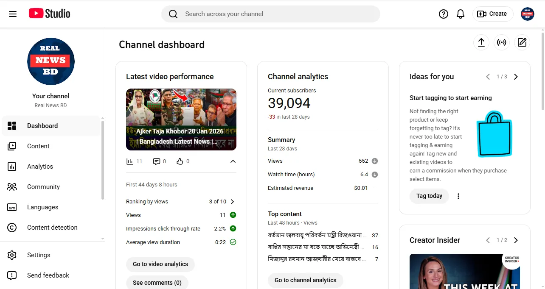Open the Help question mark icon
Viewport: 545px width, 289px height.
444,14
